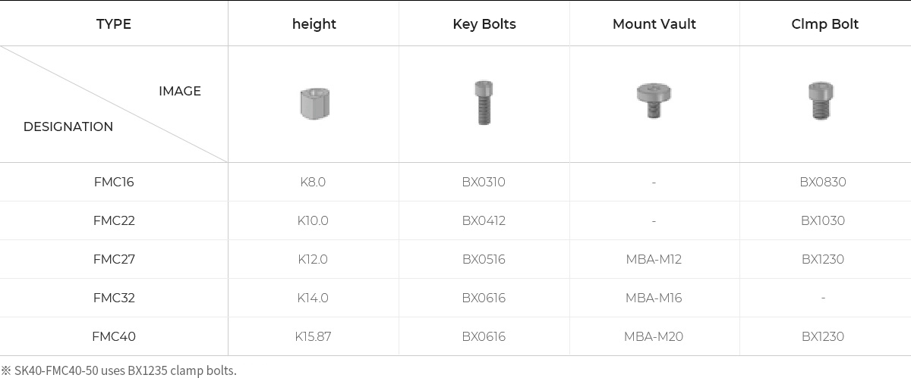Click the MBA-M20 mount vault value
Viewport: 911px width, 378px height.
[x=654, y=336]
